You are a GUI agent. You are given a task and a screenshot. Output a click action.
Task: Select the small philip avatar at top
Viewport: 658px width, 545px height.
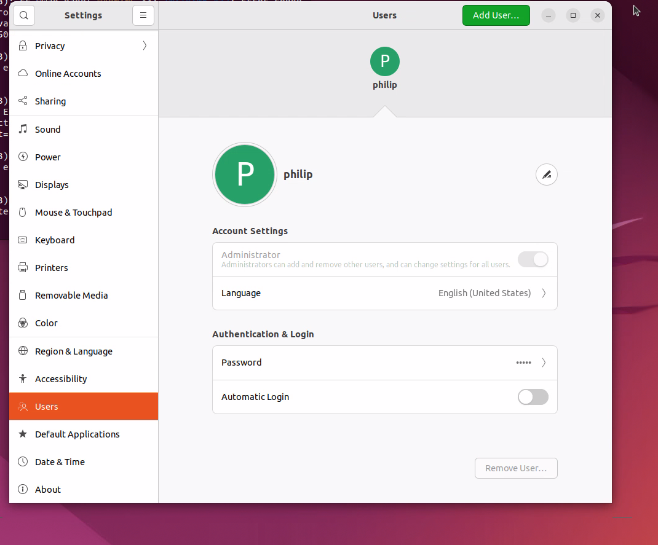click(384, 61)
